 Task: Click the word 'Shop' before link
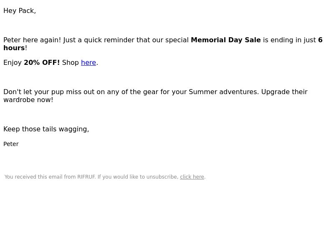coord(70,62)
